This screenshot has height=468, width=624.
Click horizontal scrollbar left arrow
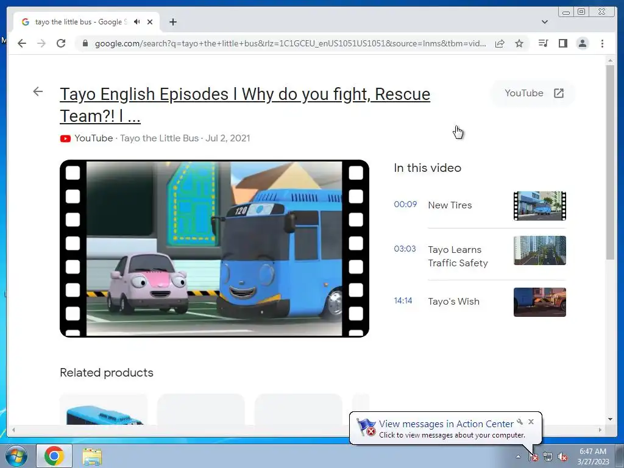point(13,430)
